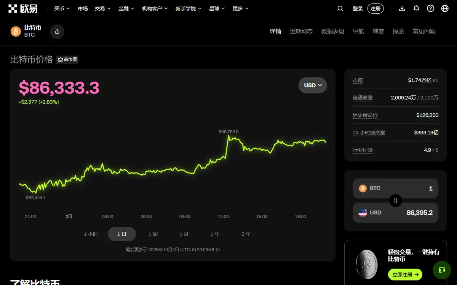Select the 1 月 chart range
The width and height of the screenshot is (457, 285).
[x=184, y=234]
